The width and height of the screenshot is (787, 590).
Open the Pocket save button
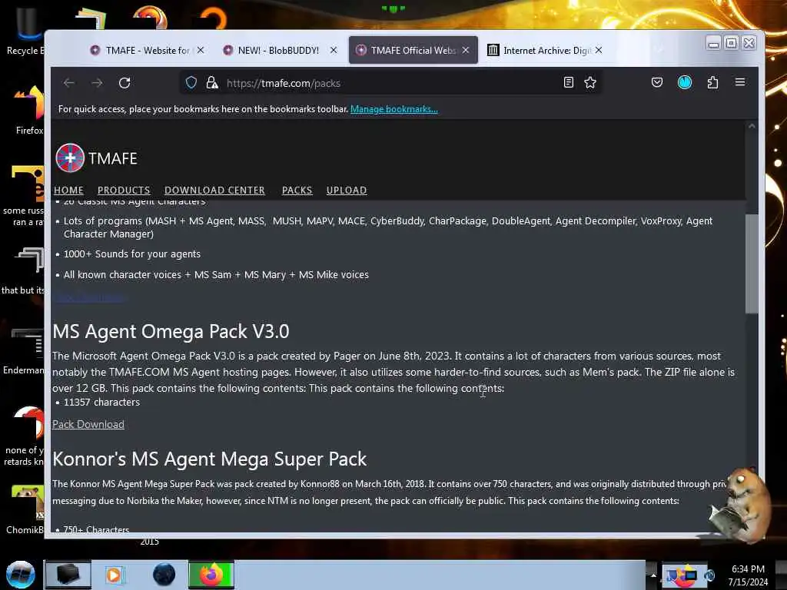coord(657,82)
